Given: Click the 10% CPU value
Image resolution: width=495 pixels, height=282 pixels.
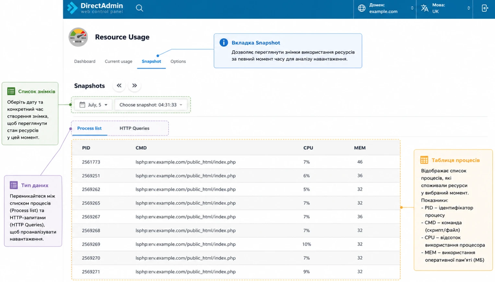Looking at the screenshot, I should tap(307, 244).
